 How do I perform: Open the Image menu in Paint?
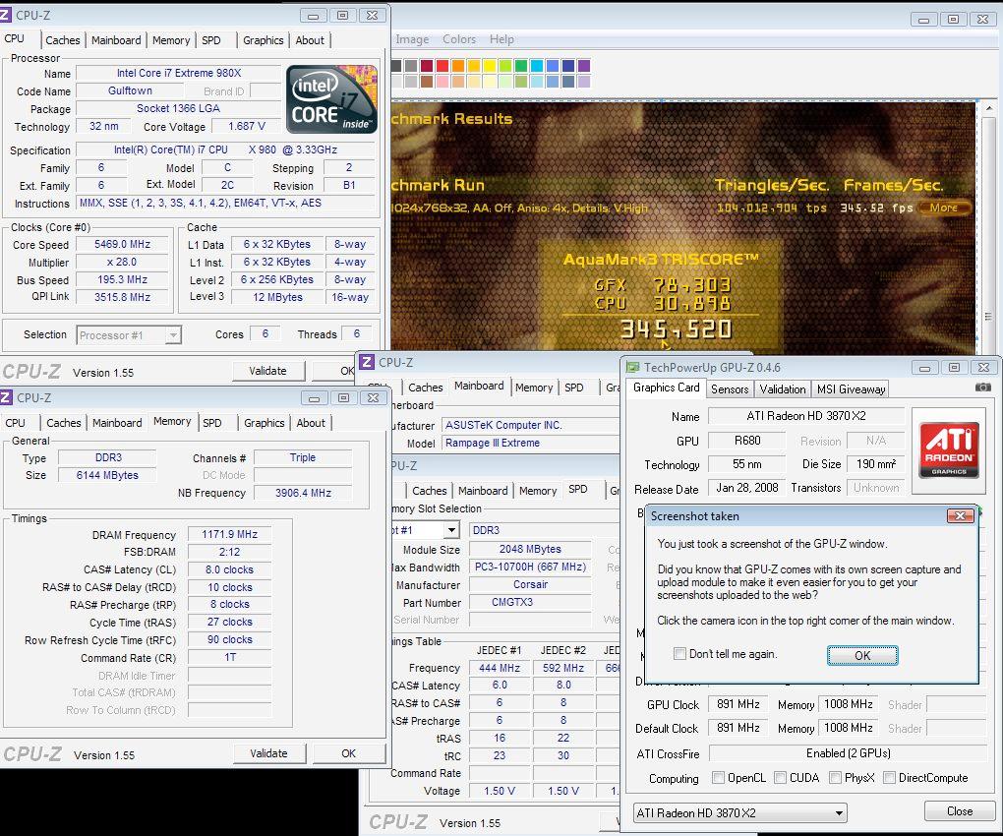point(412,39)
